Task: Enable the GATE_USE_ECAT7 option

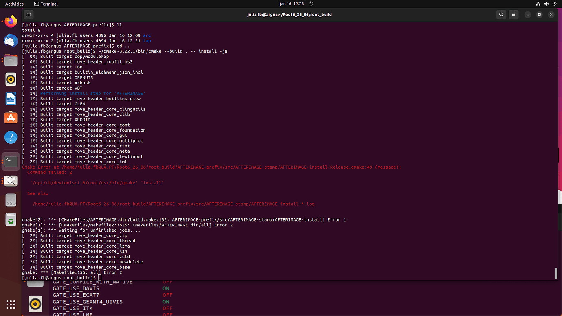Action: [167, 295]
